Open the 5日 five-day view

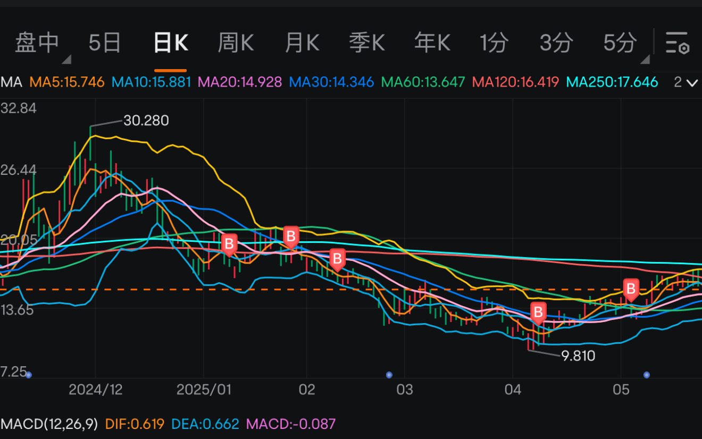pyautogui.click(x=105, y=43)
